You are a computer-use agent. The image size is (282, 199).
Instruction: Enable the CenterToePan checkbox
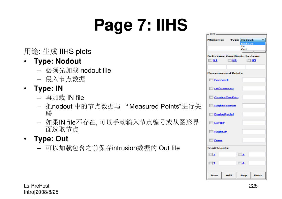[211, 97]
